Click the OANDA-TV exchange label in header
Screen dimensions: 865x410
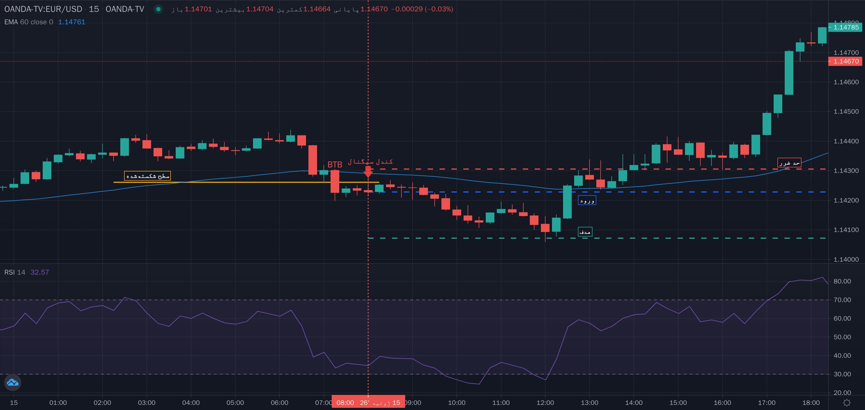[125, 9]
